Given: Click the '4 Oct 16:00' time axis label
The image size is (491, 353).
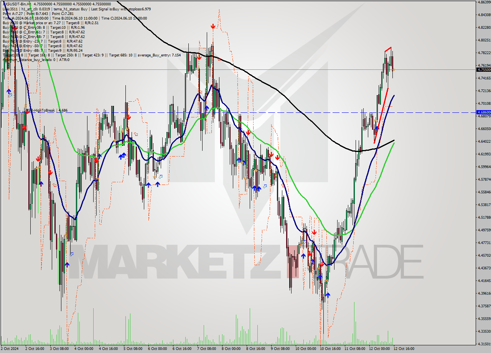Looking at the screenshot, I should [109, 349].
